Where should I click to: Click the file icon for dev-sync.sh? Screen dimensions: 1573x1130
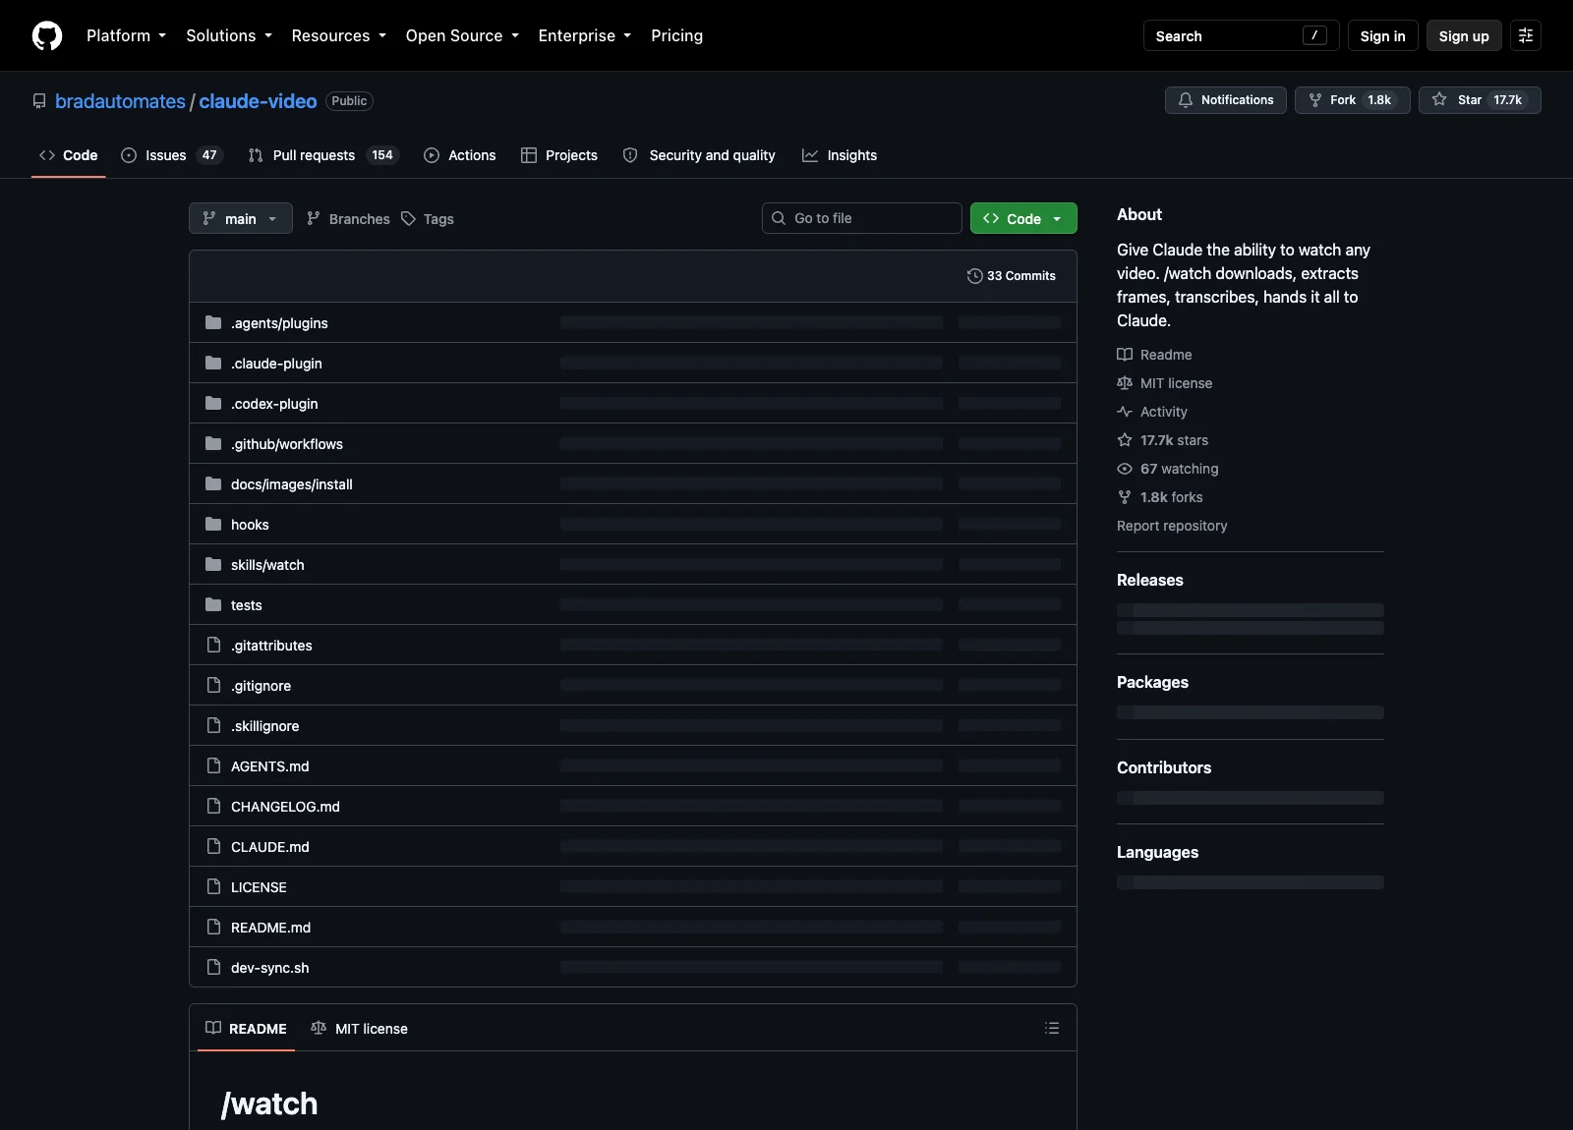(x=213, y=967)
